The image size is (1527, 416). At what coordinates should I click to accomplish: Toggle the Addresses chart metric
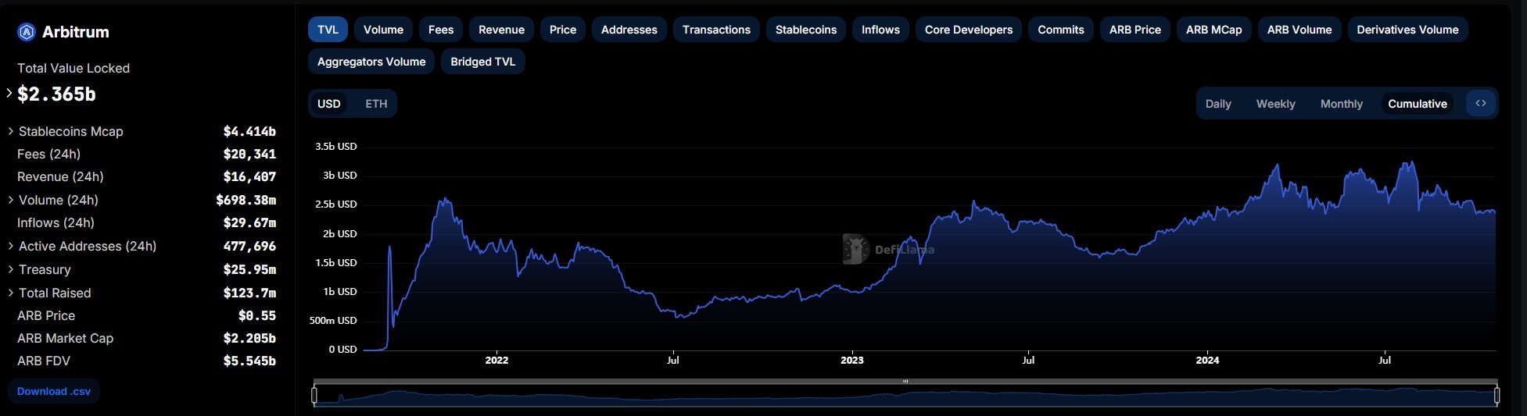pos(629,30)
